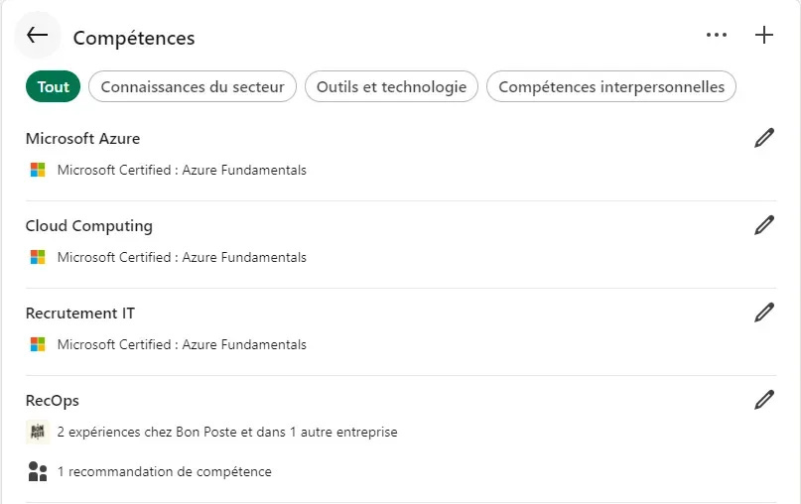801x504 pixels.
Task: Add a new skill with plus icon
Action: (763, 36)
